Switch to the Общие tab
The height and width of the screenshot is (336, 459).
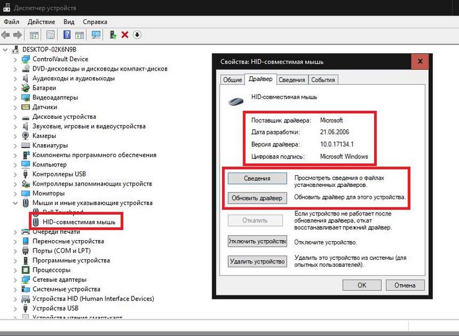click(233, 80)
